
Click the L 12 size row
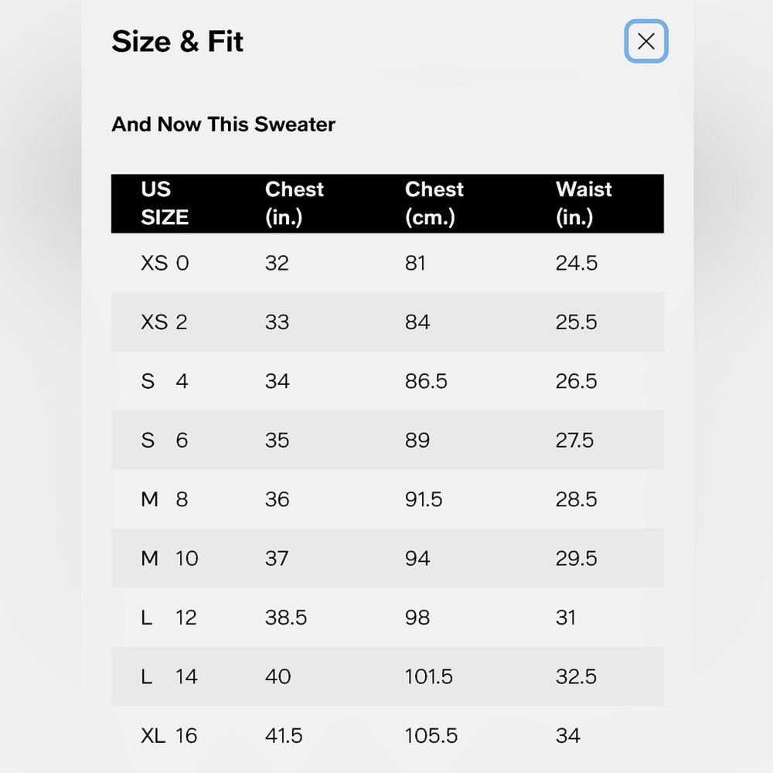387,617
